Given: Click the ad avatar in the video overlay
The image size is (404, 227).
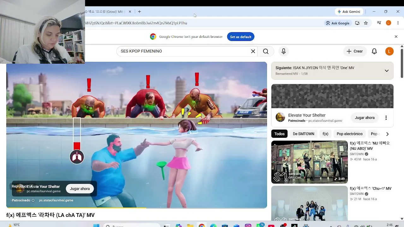Looking at the screenshot, I should (x=20, y=189).
